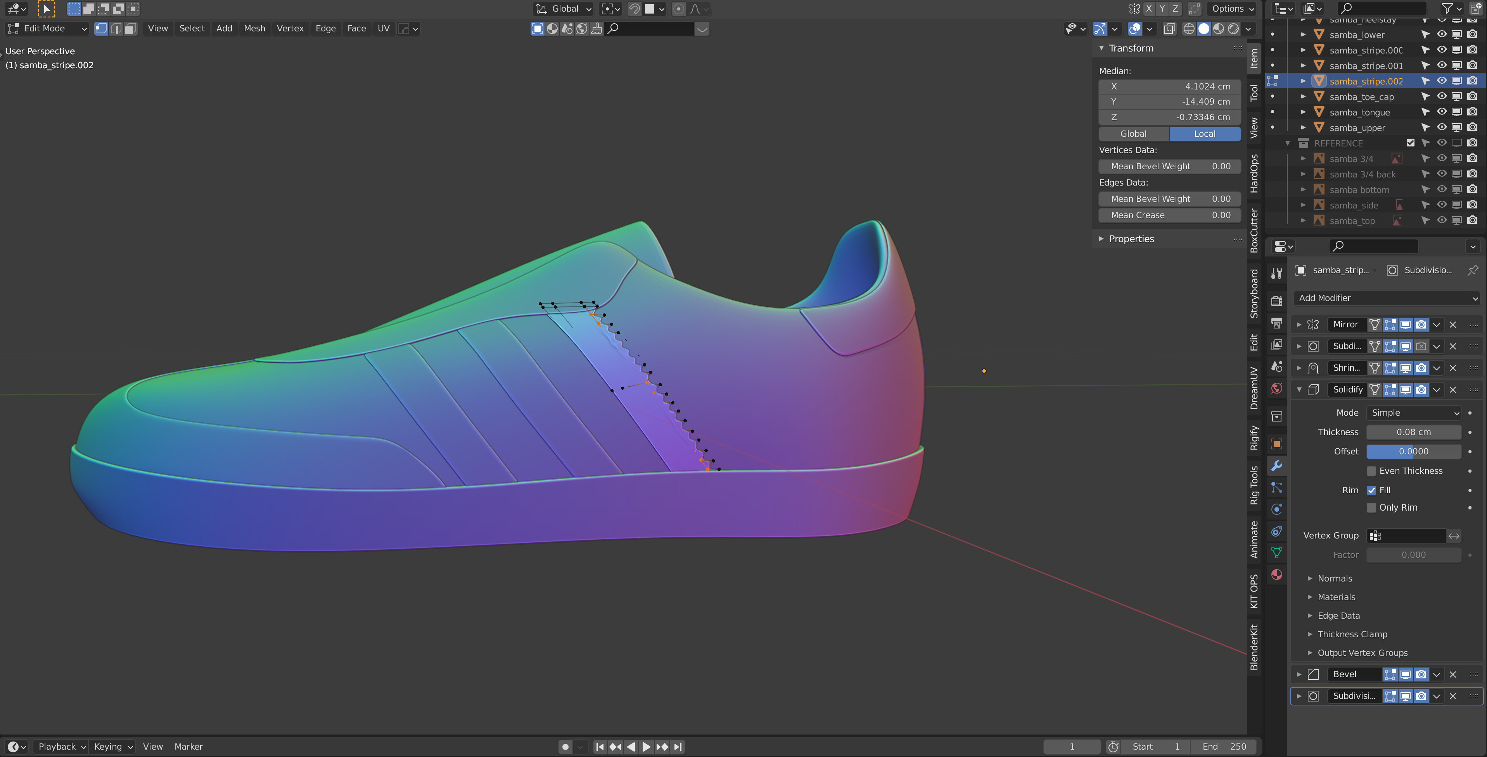
Task: Switch to edge select mode
Action: pyautogui.click(x=116, y=28)
